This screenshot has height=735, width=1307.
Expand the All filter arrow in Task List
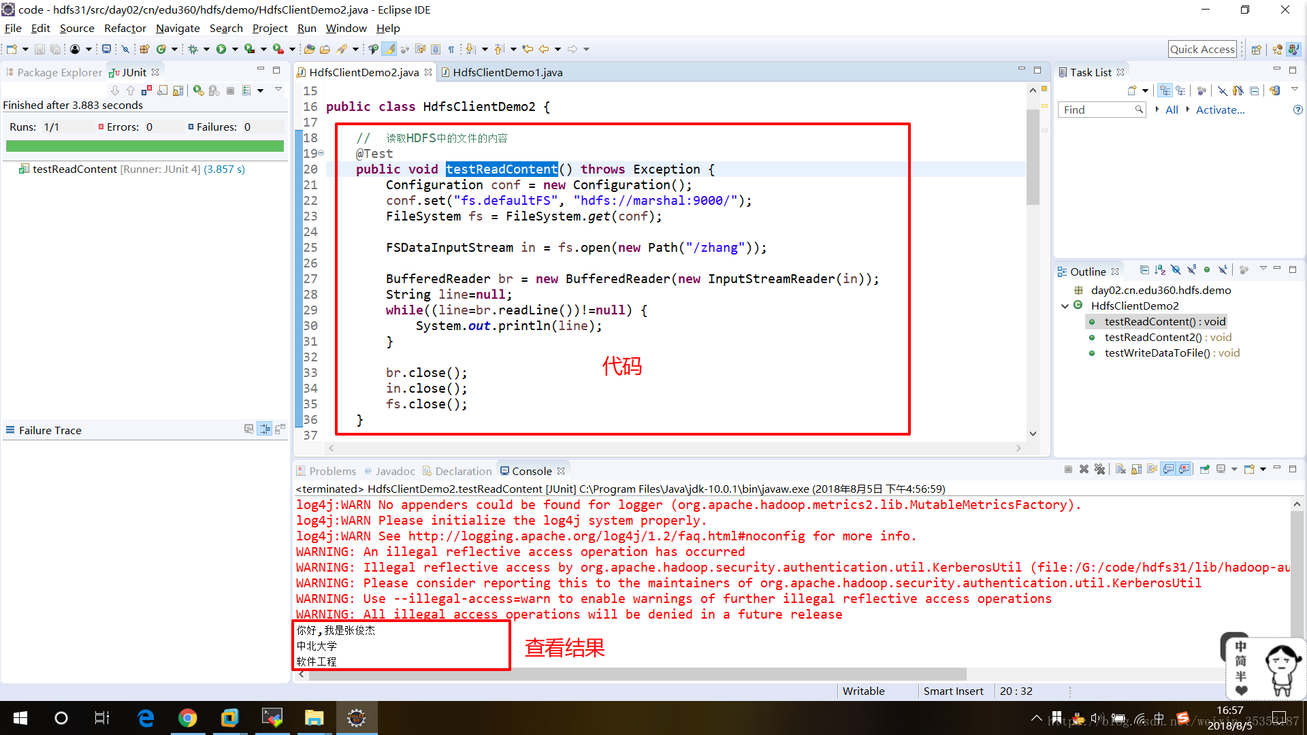click(1157, 110)
